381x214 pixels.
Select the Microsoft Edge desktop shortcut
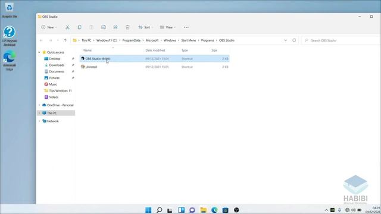pyautogui.click(x=10, y=61)
